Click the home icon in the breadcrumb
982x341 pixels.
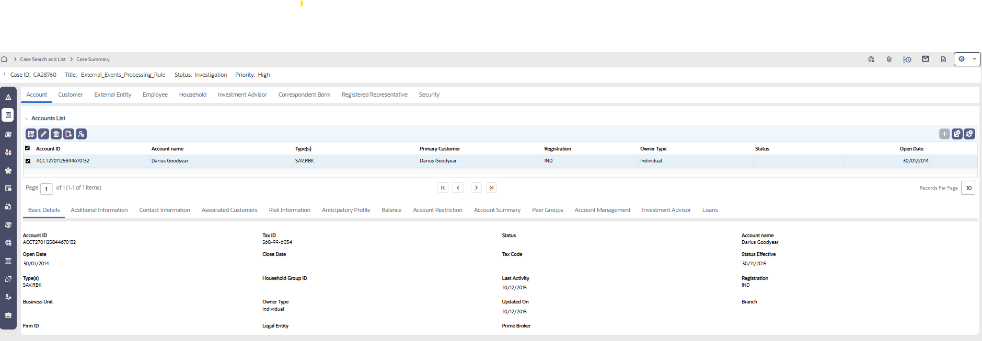[x=4, y=59]
